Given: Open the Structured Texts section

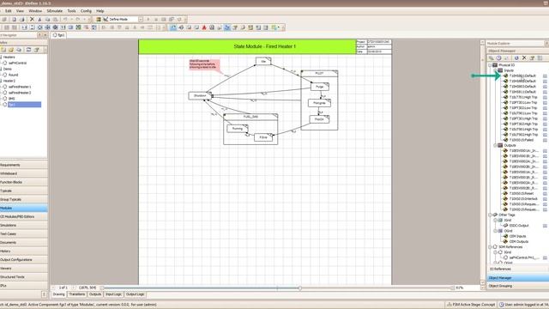Looking at the screenshot, I should [24, 277].
